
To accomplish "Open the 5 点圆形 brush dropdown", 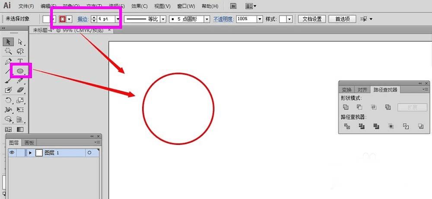I will 207,19.
